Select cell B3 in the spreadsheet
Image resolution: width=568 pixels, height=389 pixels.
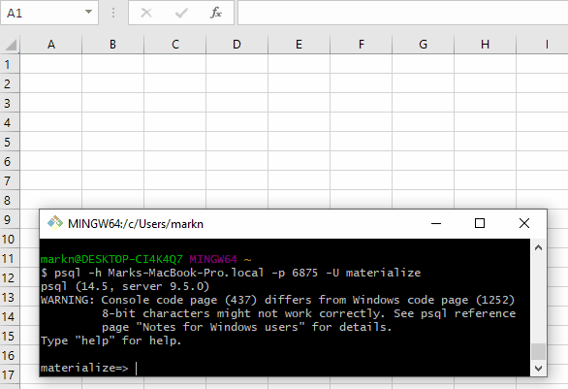tap(113, 103)
